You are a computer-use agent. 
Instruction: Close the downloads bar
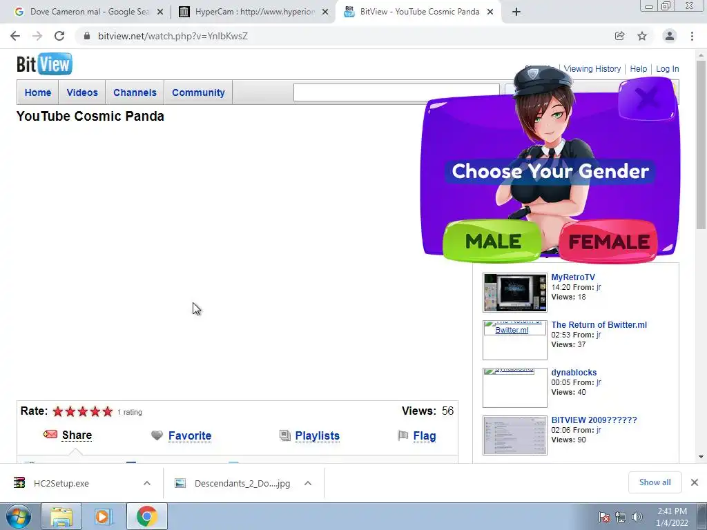pyautogui.click(x=695, y=482)
